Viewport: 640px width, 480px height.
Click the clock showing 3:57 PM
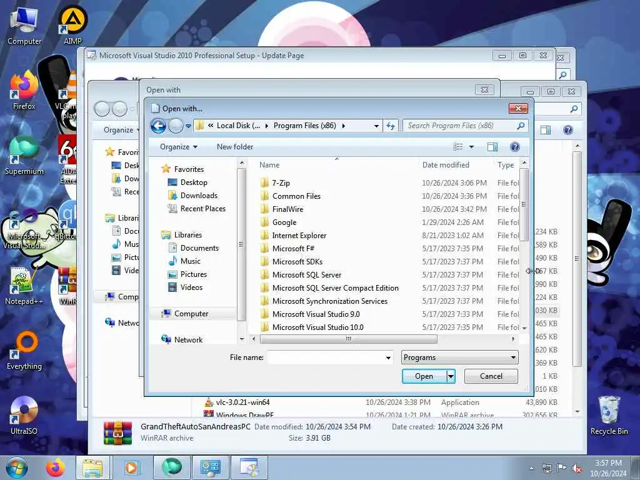[607, 463]
